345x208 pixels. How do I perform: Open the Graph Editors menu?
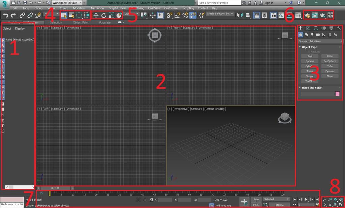117,8
